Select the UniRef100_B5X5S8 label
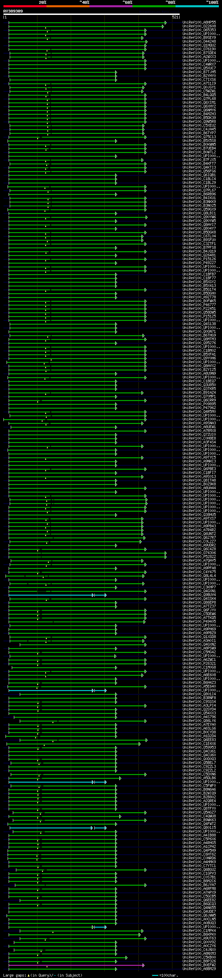 (x=199, y=141)
